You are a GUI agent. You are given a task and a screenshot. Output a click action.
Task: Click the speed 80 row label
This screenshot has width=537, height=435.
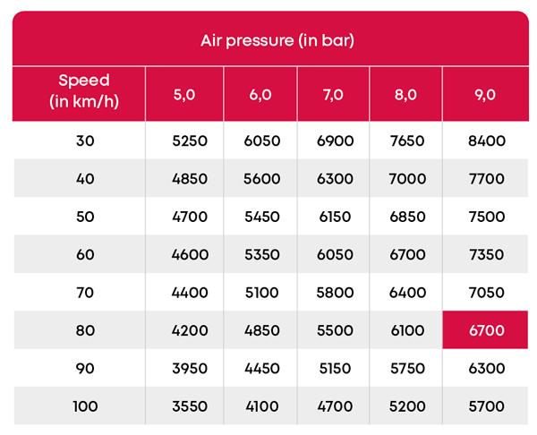85,330
